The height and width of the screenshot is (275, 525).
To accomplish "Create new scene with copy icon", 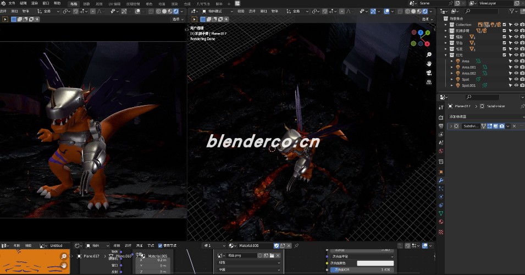I will pyautogui.click(x=457, y=3).
